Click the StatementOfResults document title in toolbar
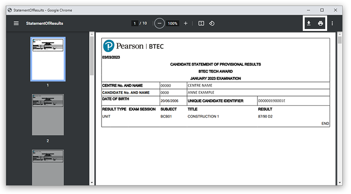This screenshot has width=351, height=194. pyautogui.click(x=45, y=23)
